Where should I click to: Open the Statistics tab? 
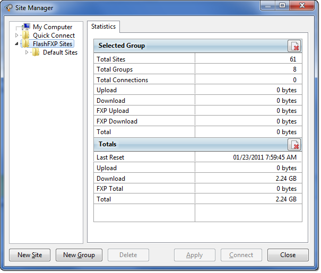104,27
